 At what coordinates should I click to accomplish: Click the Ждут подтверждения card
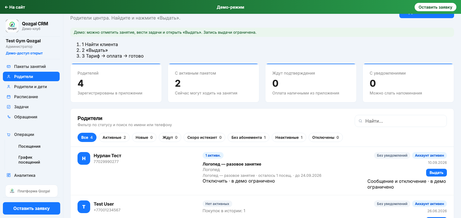(x=311, y=83)
